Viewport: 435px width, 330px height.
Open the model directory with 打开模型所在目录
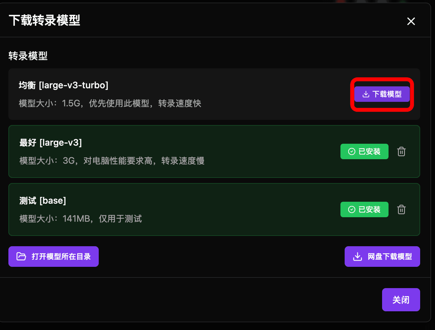click(54, 257)
